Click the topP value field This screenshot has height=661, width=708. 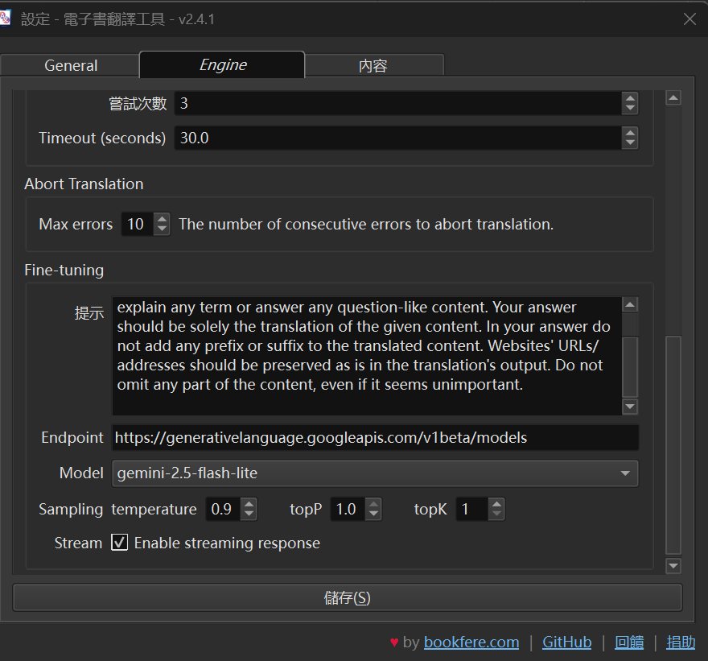[348, 509]
